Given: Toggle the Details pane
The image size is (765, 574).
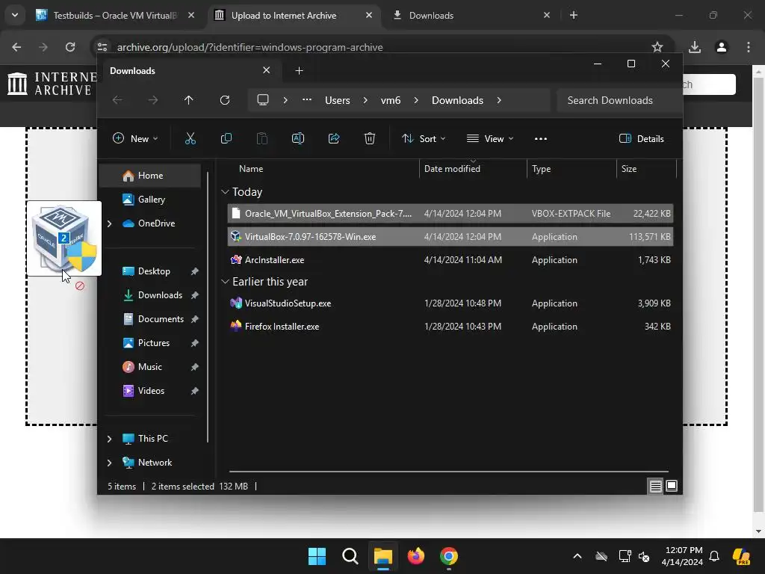Looking at the screenshot, I should click(x=642, y=138).
